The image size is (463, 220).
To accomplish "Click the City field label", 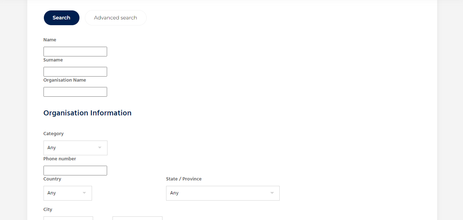I will pos(48,210).
